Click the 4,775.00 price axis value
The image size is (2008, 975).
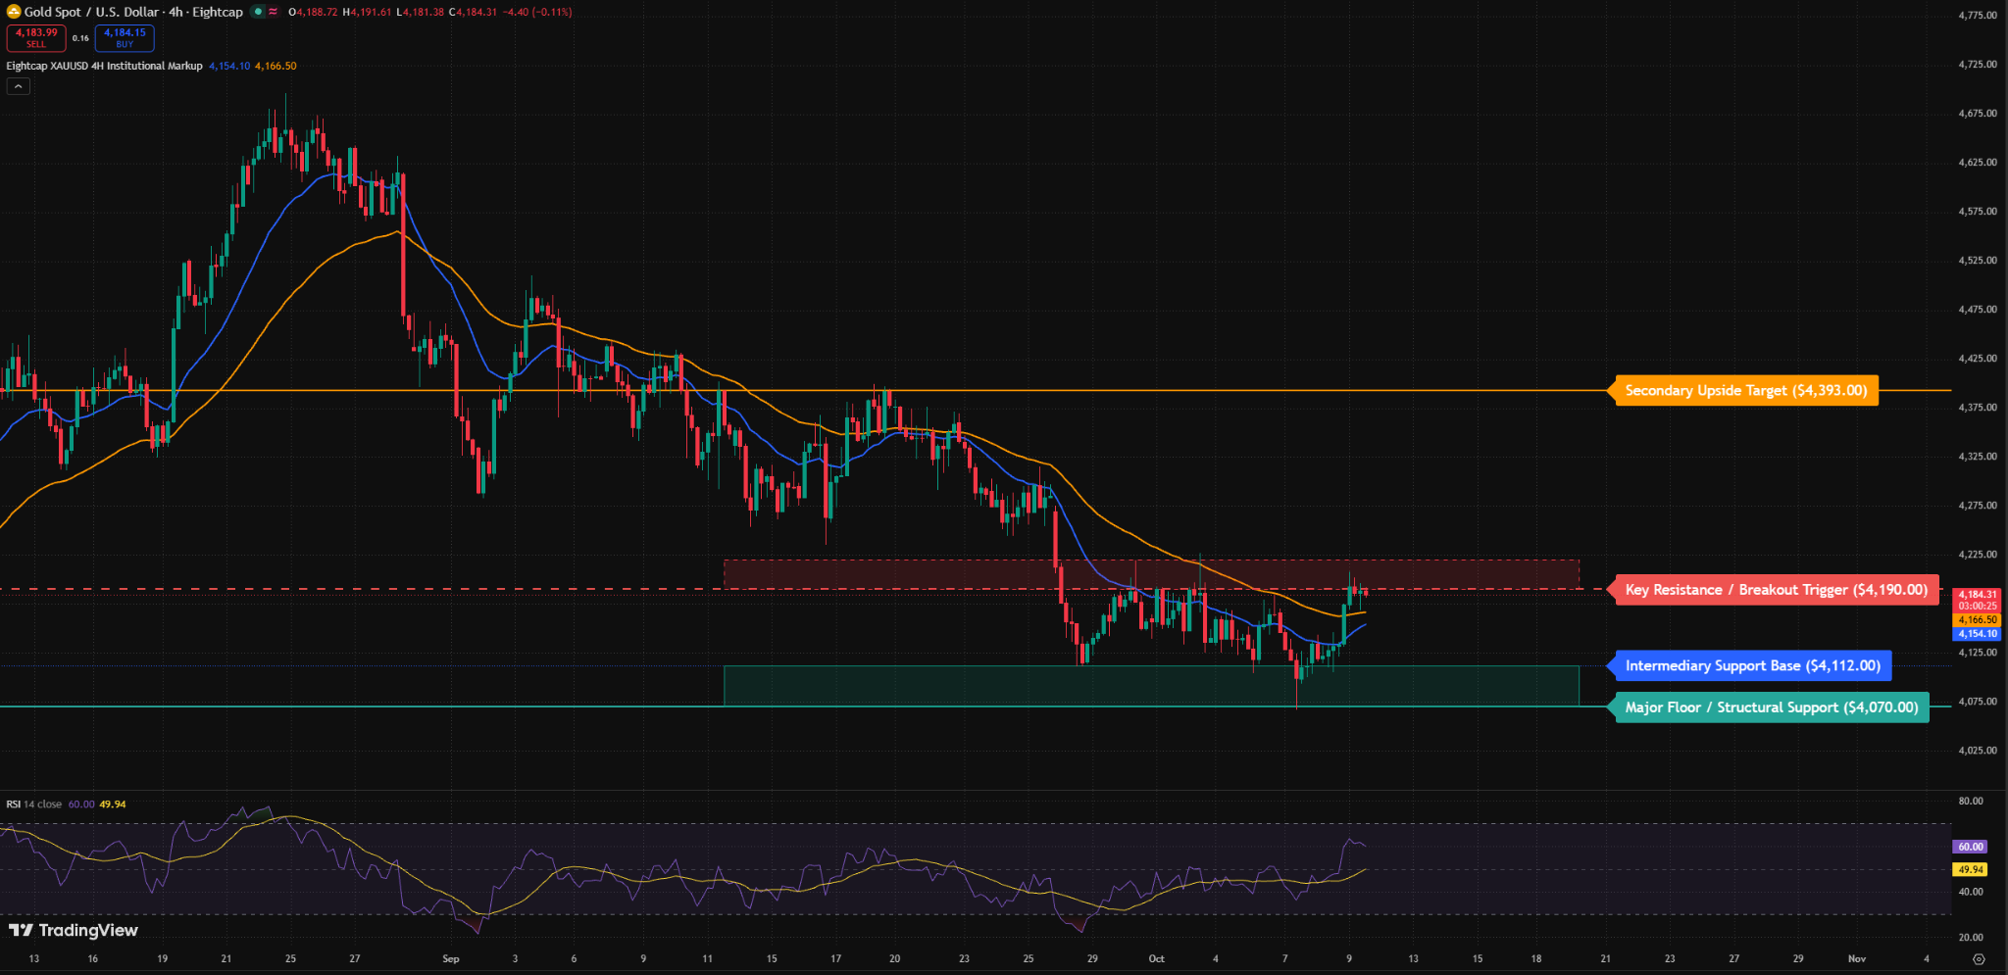pos(1978,16)
